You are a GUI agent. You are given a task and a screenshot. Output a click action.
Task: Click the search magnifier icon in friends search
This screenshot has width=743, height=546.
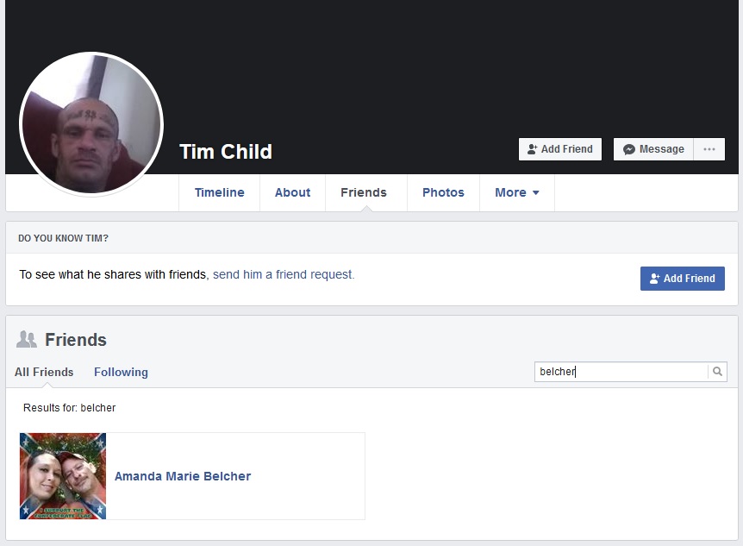[x=717, y=372]
